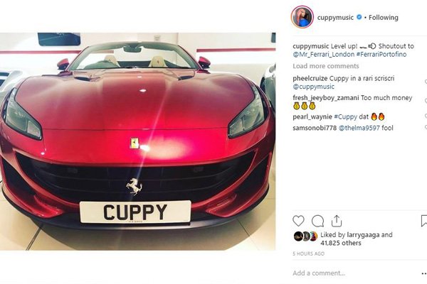Like the fresh_jeeyboy_zamani comment

[x=426, y=101]
